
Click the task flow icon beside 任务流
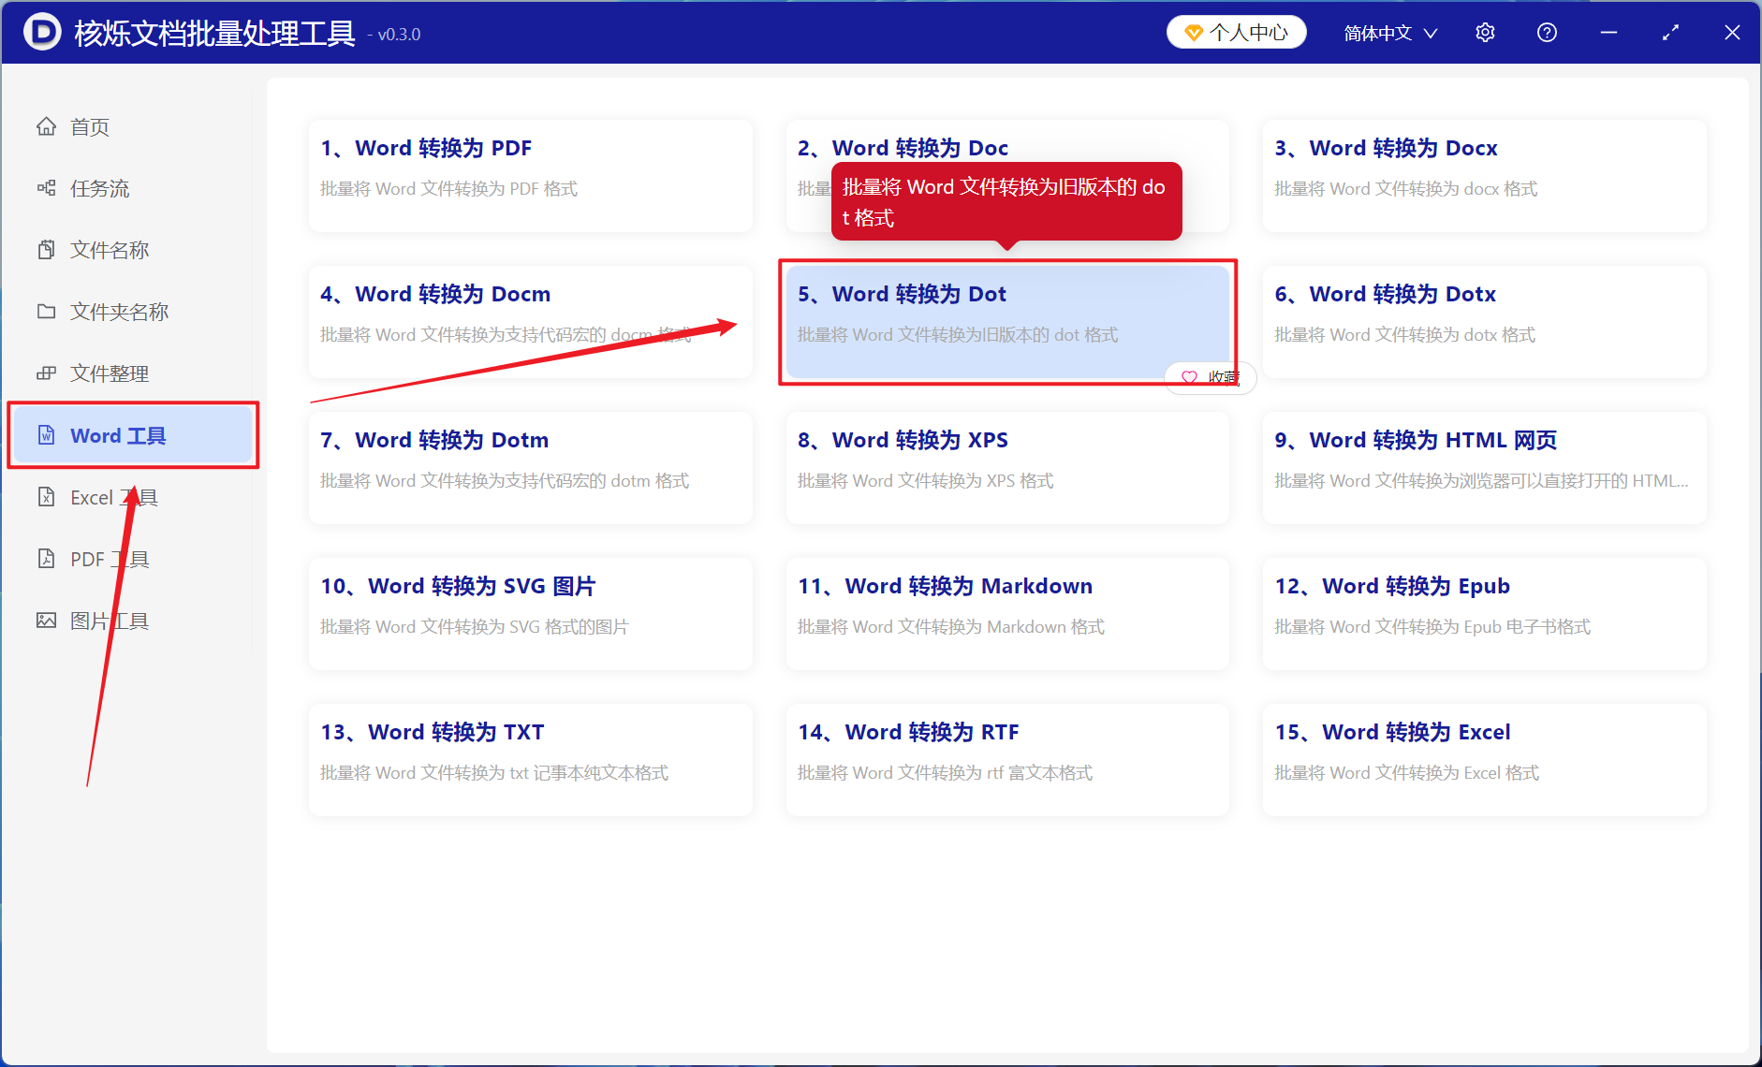[x=46, y=188]
